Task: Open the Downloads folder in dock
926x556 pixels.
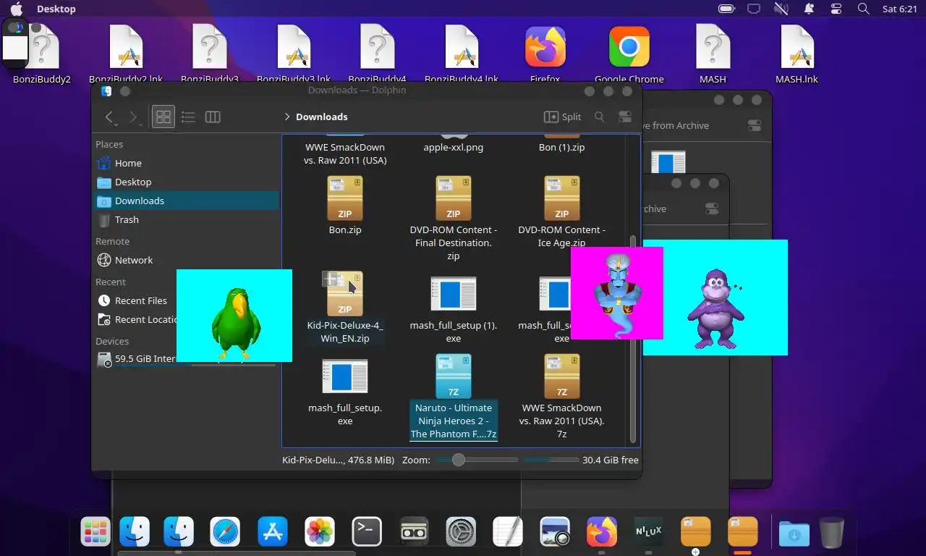Action: pos(794,534)
